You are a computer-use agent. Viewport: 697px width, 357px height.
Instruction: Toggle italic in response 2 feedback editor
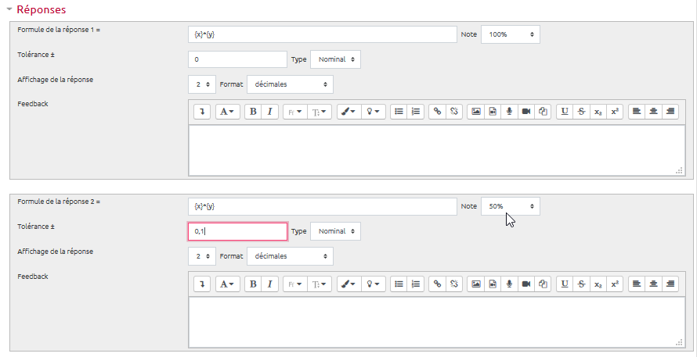pyautogui.click(x=269, y=284)
